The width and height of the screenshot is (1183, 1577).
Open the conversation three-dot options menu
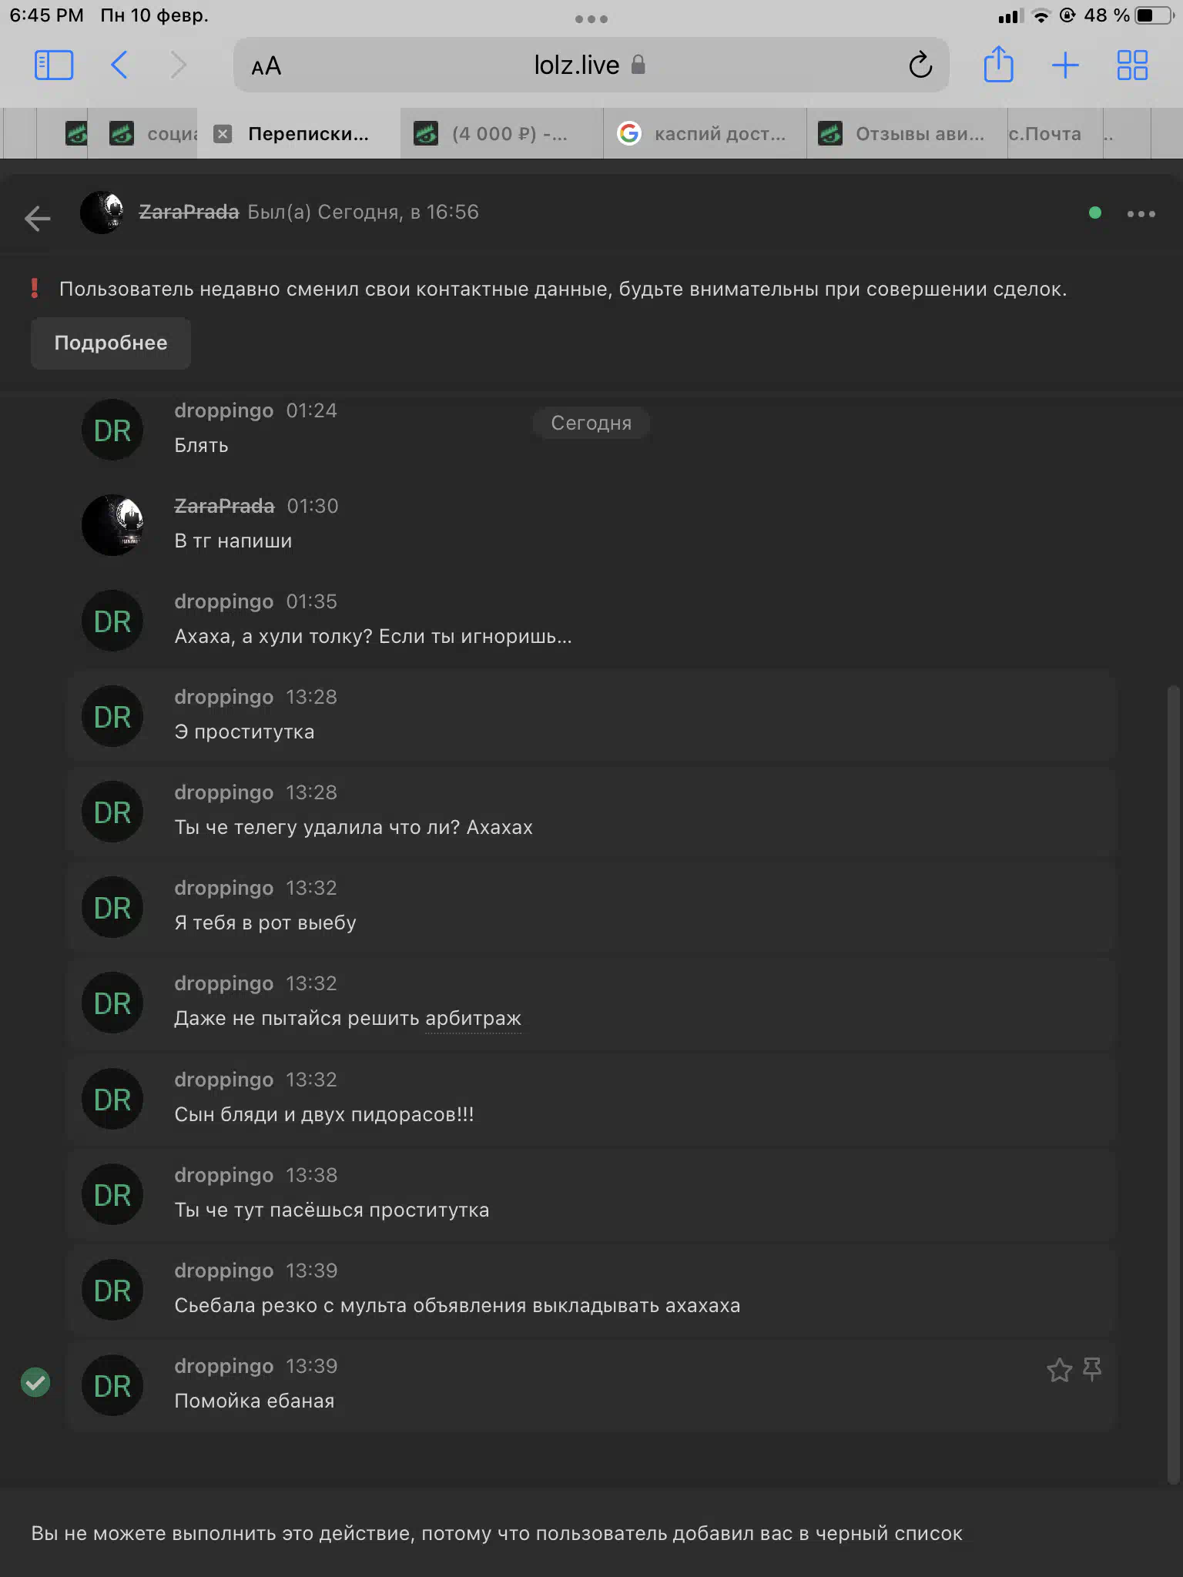1141,214
